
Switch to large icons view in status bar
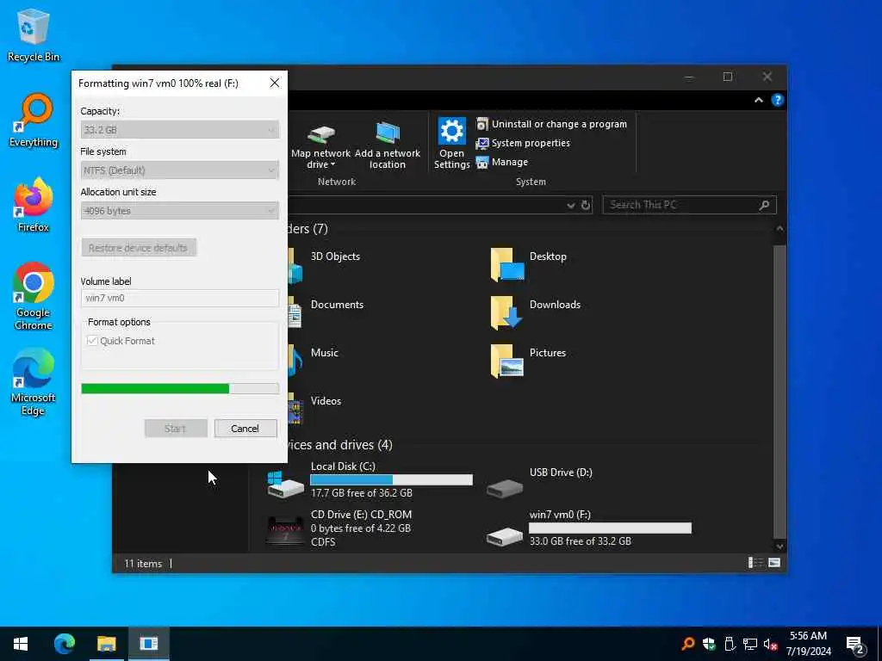[774, 563]
